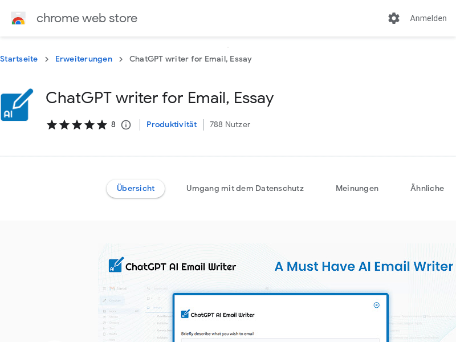Switch to Umgang mit dem Datenschutz tab
Image resolution: width=456 pixels, height=342 pixels.
(x=245, y=189)
